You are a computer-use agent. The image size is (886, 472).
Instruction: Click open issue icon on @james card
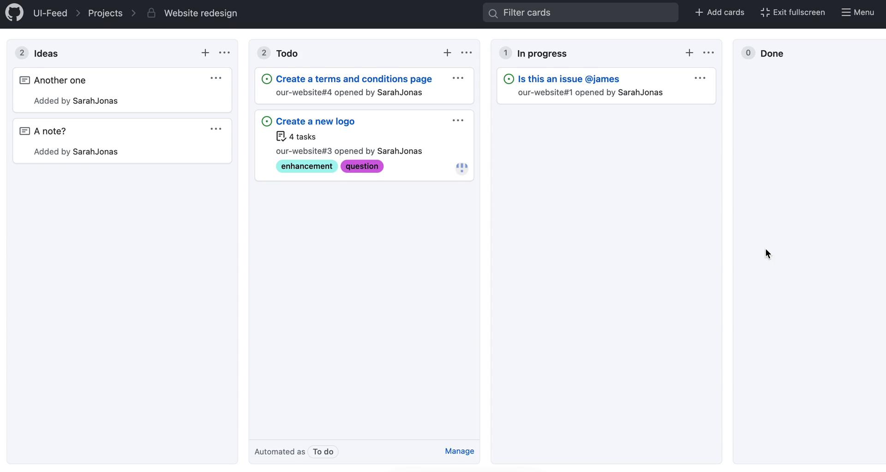(x=509, y=79)
